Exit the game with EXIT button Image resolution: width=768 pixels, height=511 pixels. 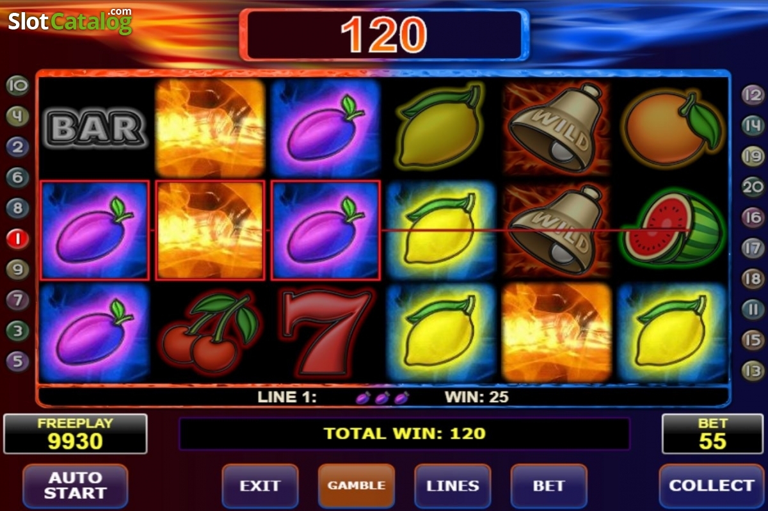point(260,486)
